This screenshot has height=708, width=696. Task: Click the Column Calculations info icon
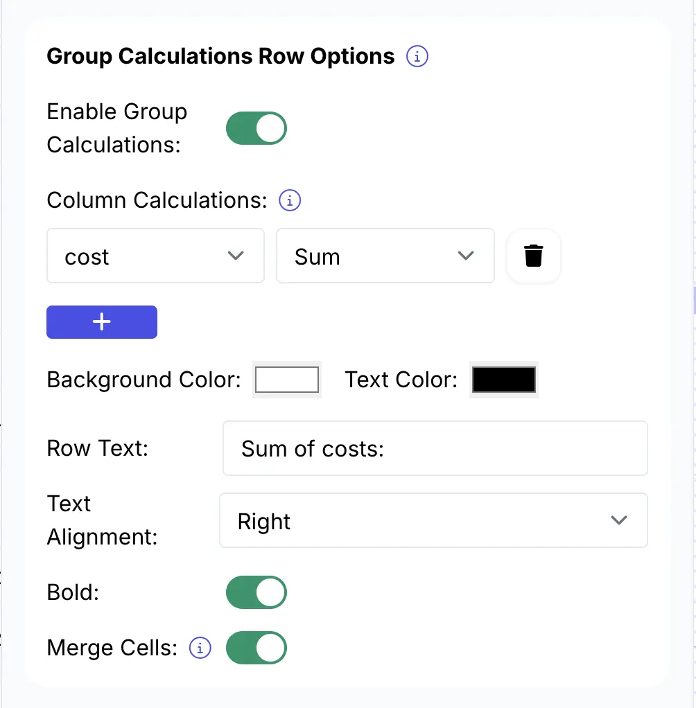289,200
